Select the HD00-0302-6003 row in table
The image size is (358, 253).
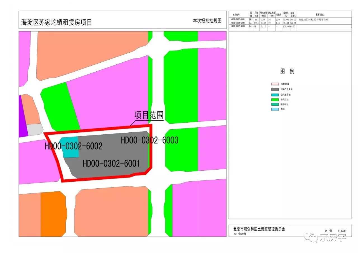(x=238, y=26)
